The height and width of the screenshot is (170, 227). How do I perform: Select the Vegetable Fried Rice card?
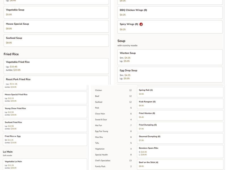(x=56, y=66)
